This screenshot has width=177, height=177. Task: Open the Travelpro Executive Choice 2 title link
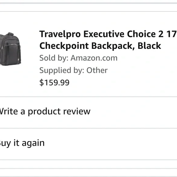[108, 40]
